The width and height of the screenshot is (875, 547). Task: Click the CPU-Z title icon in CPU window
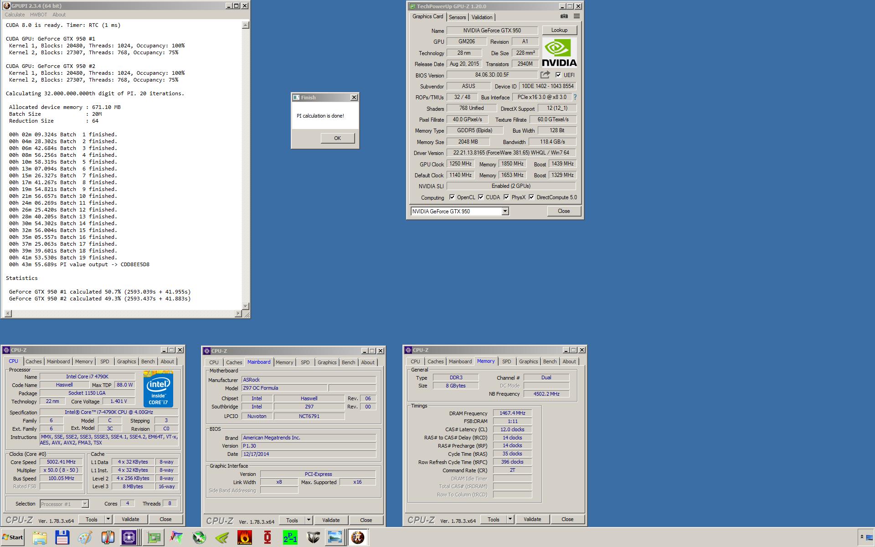pyautogui.click(x=6, y=350)
